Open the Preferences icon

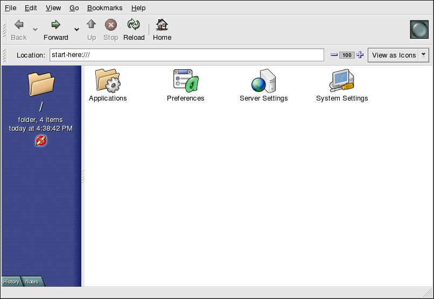click(x=186, y=81)
